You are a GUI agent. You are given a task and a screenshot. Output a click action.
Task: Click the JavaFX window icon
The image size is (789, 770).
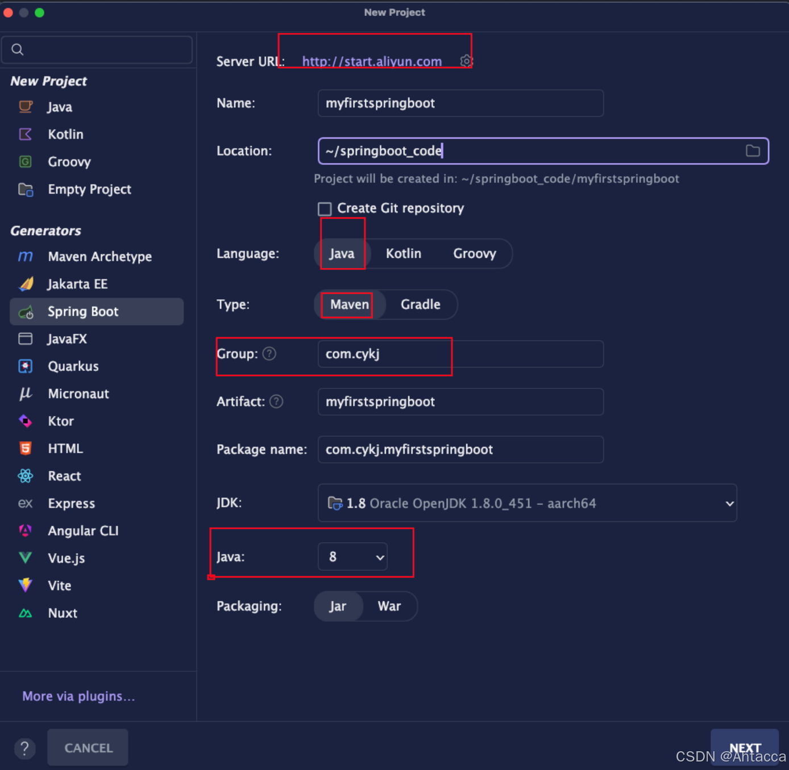[26, 339]
